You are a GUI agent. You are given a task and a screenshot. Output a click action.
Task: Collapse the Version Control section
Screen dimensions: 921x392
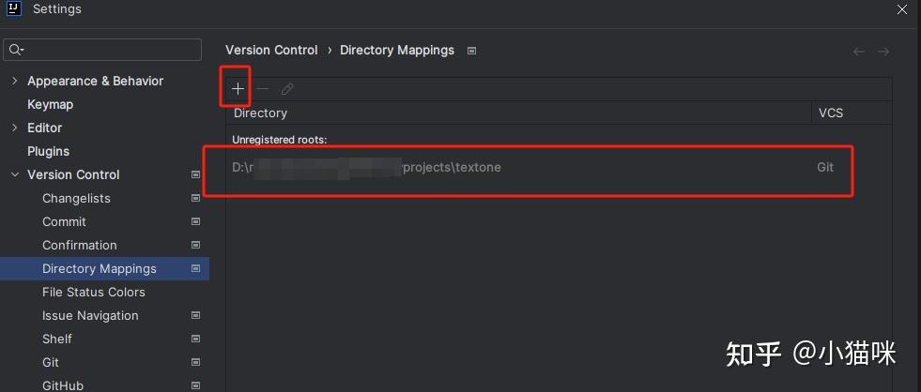click(x=14, y=174)
